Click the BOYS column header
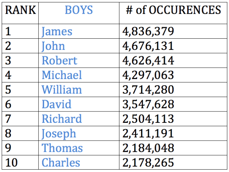The image size is (229, 172). 79,10
